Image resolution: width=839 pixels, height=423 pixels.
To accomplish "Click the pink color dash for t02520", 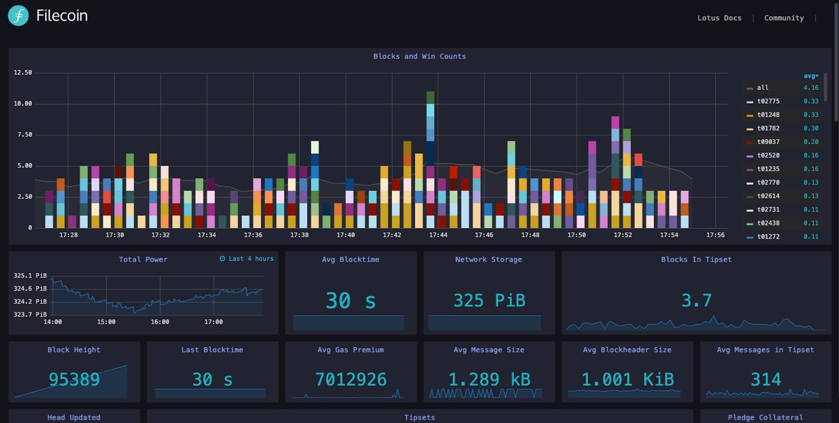I will [750, 156].
